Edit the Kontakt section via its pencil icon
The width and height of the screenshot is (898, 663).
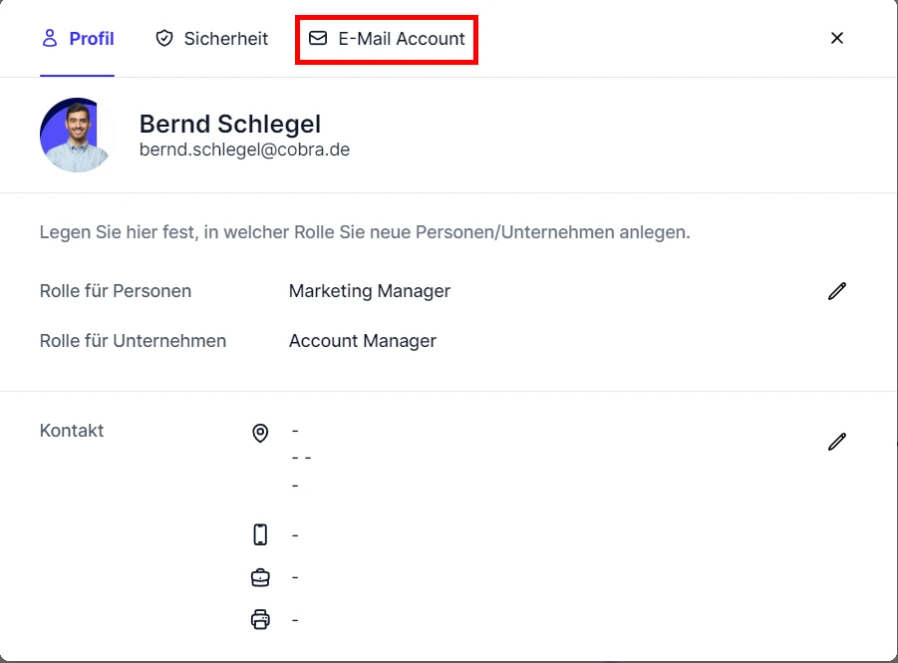pyautogui.click(x=836, y=442)
